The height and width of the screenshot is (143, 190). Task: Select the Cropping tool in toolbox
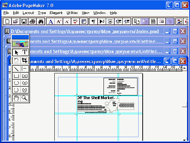(x=25, y=60)
